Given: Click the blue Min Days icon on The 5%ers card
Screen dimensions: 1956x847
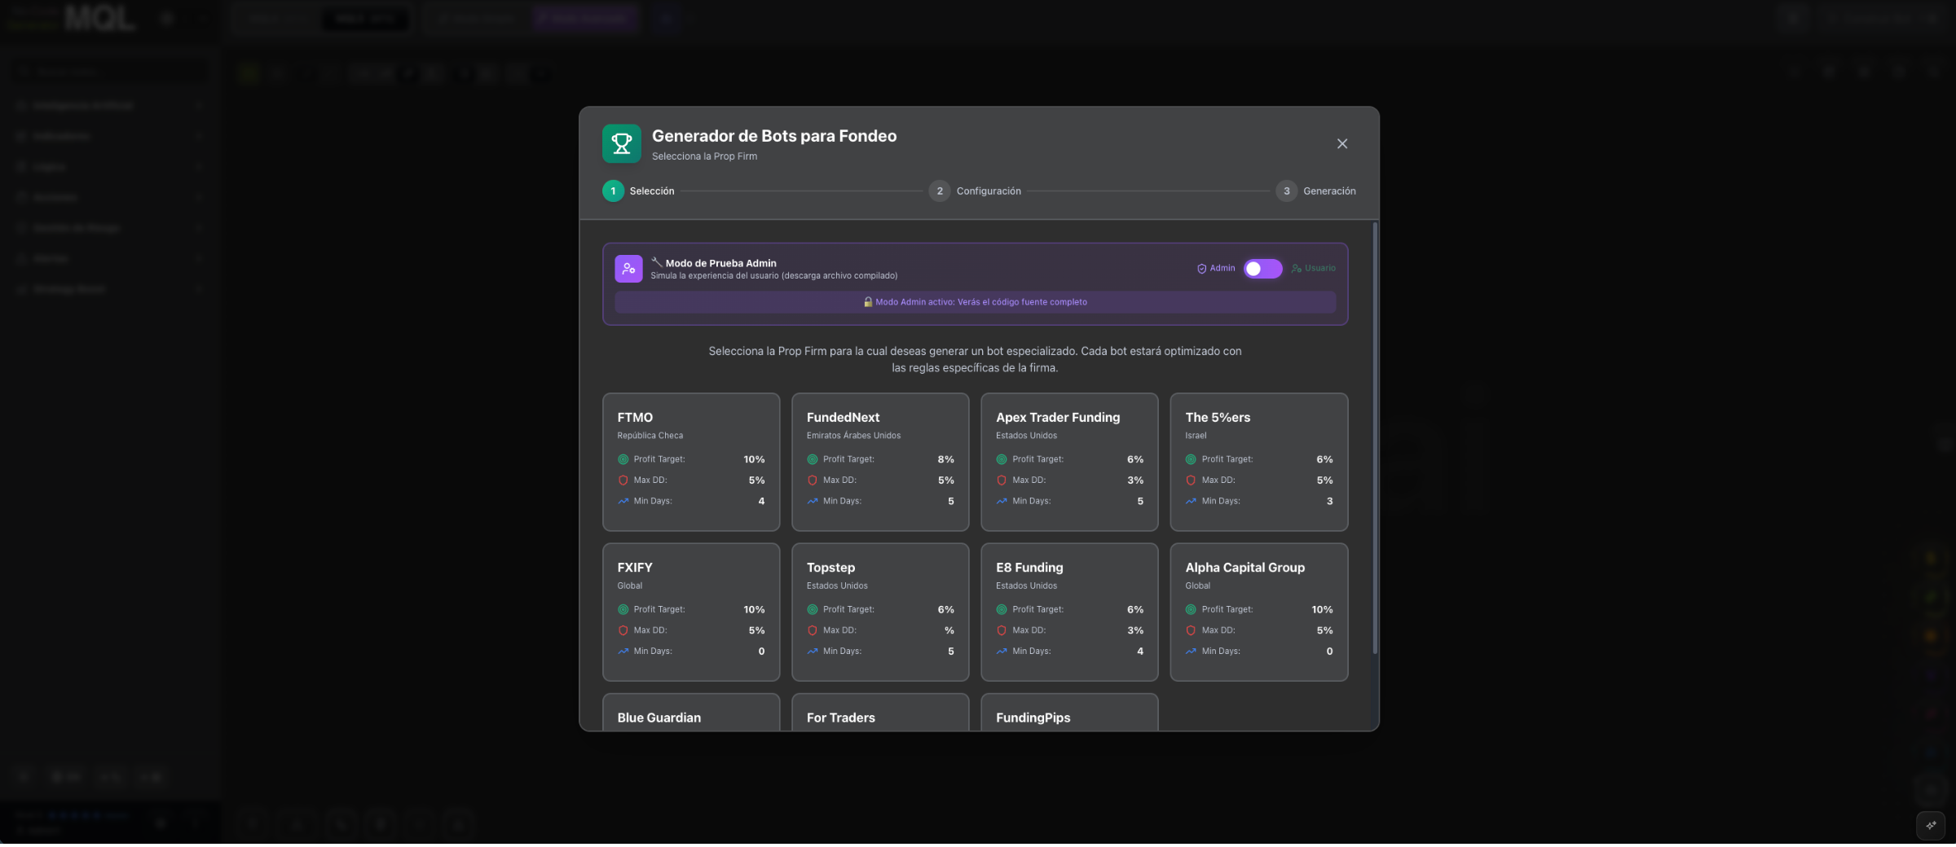Looking at the screenshot, I should click(x=1192, y=502).
